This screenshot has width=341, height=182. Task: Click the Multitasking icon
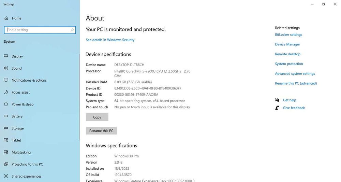(x=6, y=152)
